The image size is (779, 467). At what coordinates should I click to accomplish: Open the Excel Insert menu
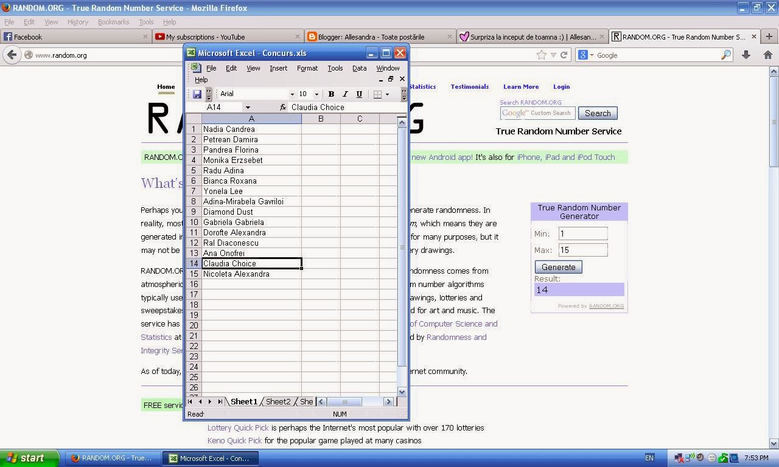278,68
